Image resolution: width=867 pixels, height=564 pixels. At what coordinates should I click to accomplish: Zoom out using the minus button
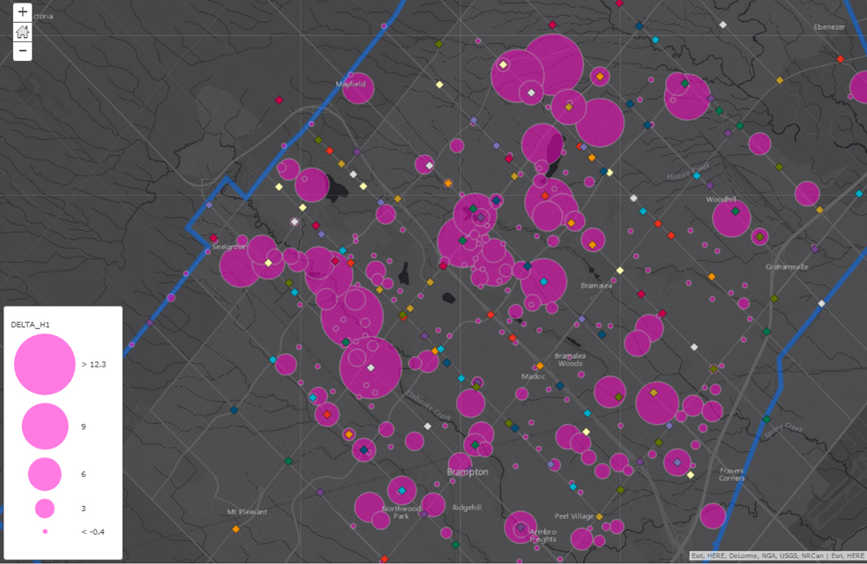coord(21,51)
